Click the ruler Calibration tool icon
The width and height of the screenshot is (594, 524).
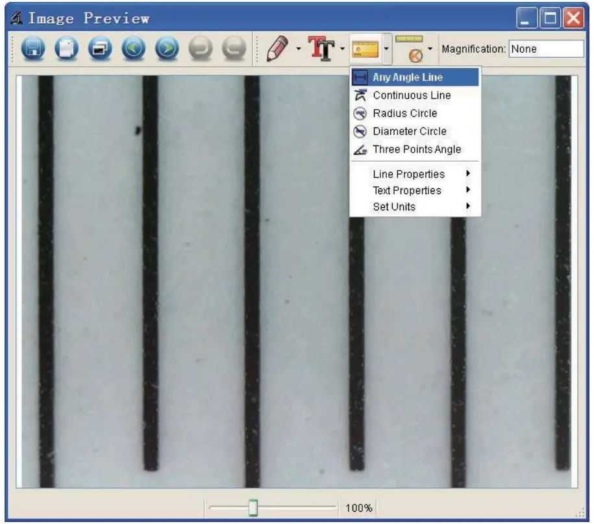click(409, 49)
